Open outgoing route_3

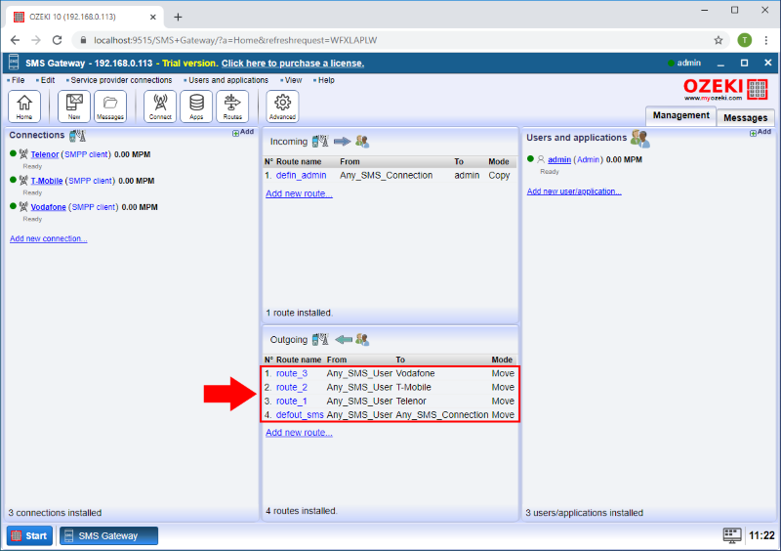coord(292,373)
